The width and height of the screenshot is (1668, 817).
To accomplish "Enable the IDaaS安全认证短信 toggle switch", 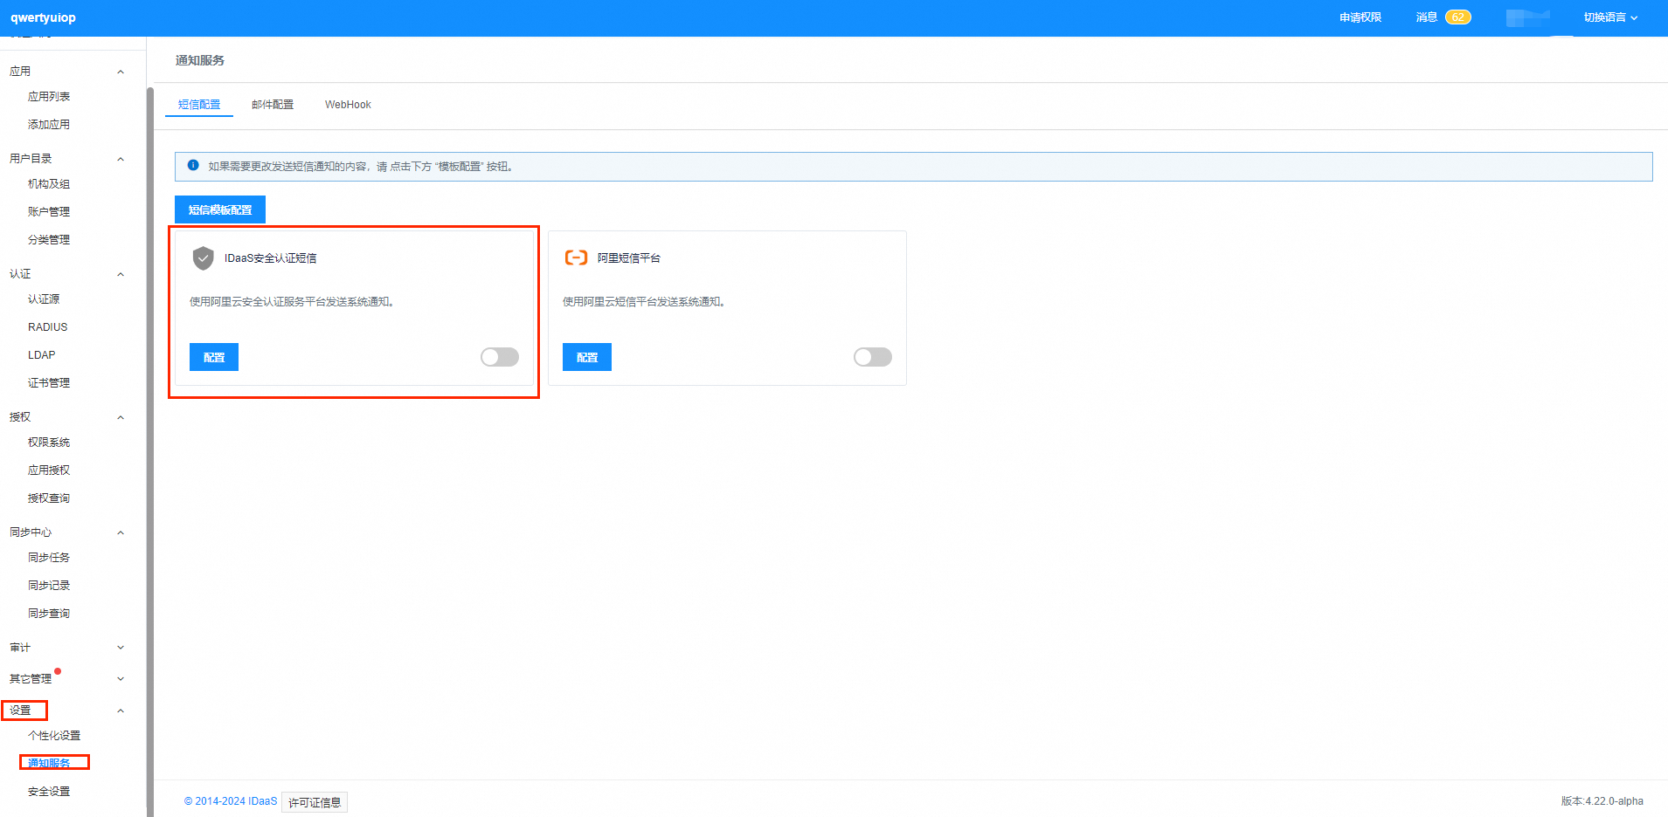I will click(499, 357).
